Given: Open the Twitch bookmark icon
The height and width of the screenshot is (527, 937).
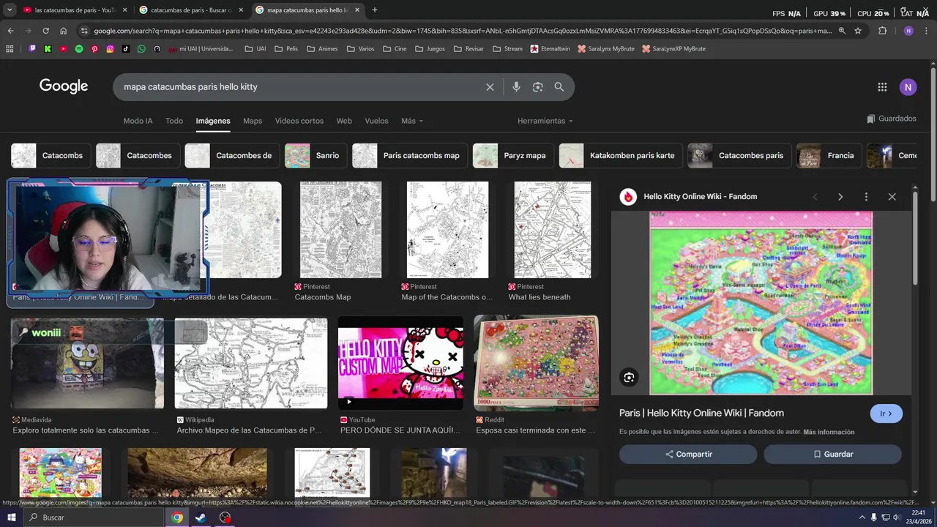Looking at the screenshot, I should tap(32, 49).
